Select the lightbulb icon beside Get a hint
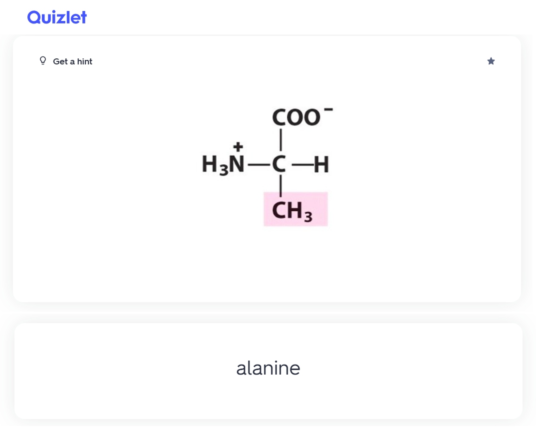 [x=42, y=60]
